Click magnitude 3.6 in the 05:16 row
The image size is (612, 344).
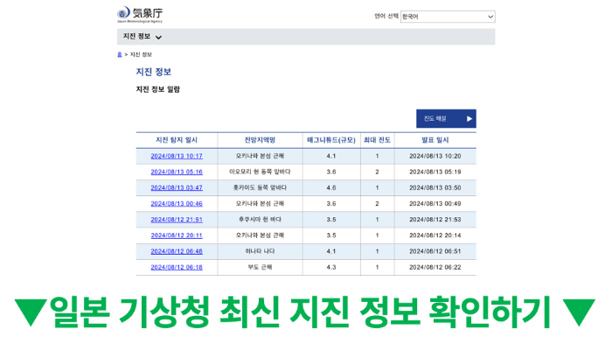click(x=331, y=172)
